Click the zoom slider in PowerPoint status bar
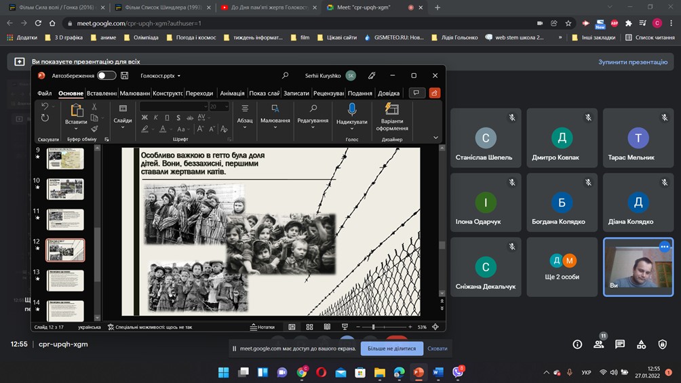The height and width of the screenshot is (383, 681). tap(384, 327)
